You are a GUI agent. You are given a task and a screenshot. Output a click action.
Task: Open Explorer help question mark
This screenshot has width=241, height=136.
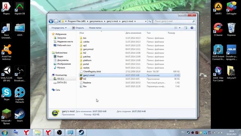pyautogui.click(x=192, y=28)
